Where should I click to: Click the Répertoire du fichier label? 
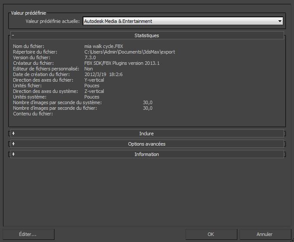coord(35,52)
